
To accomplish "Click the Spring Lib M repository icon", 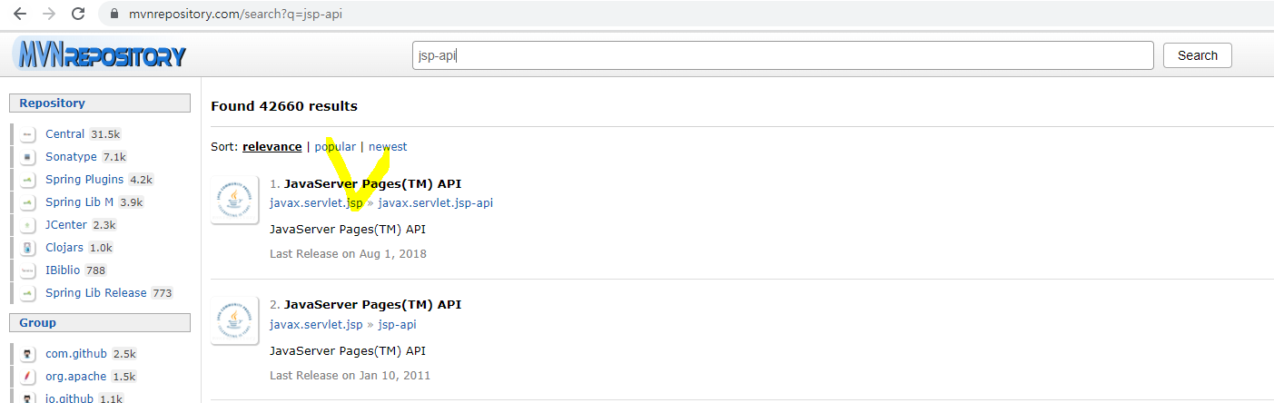I will point(28,202).
